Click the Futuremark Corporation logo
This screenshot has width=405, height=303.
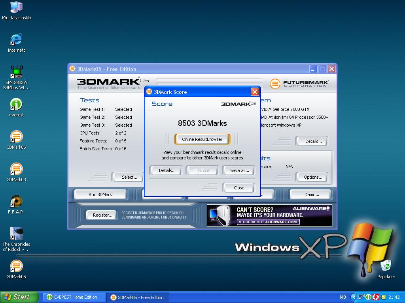pyautogui.click(x=299, y=84)
